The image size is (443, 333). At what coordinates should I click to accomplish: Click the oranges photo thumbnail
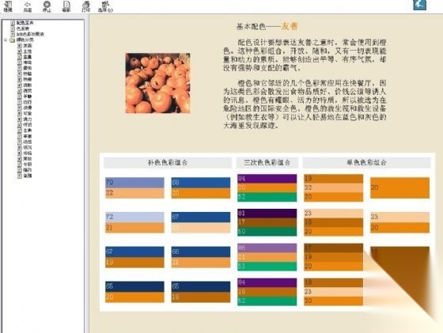pos(157,83)
